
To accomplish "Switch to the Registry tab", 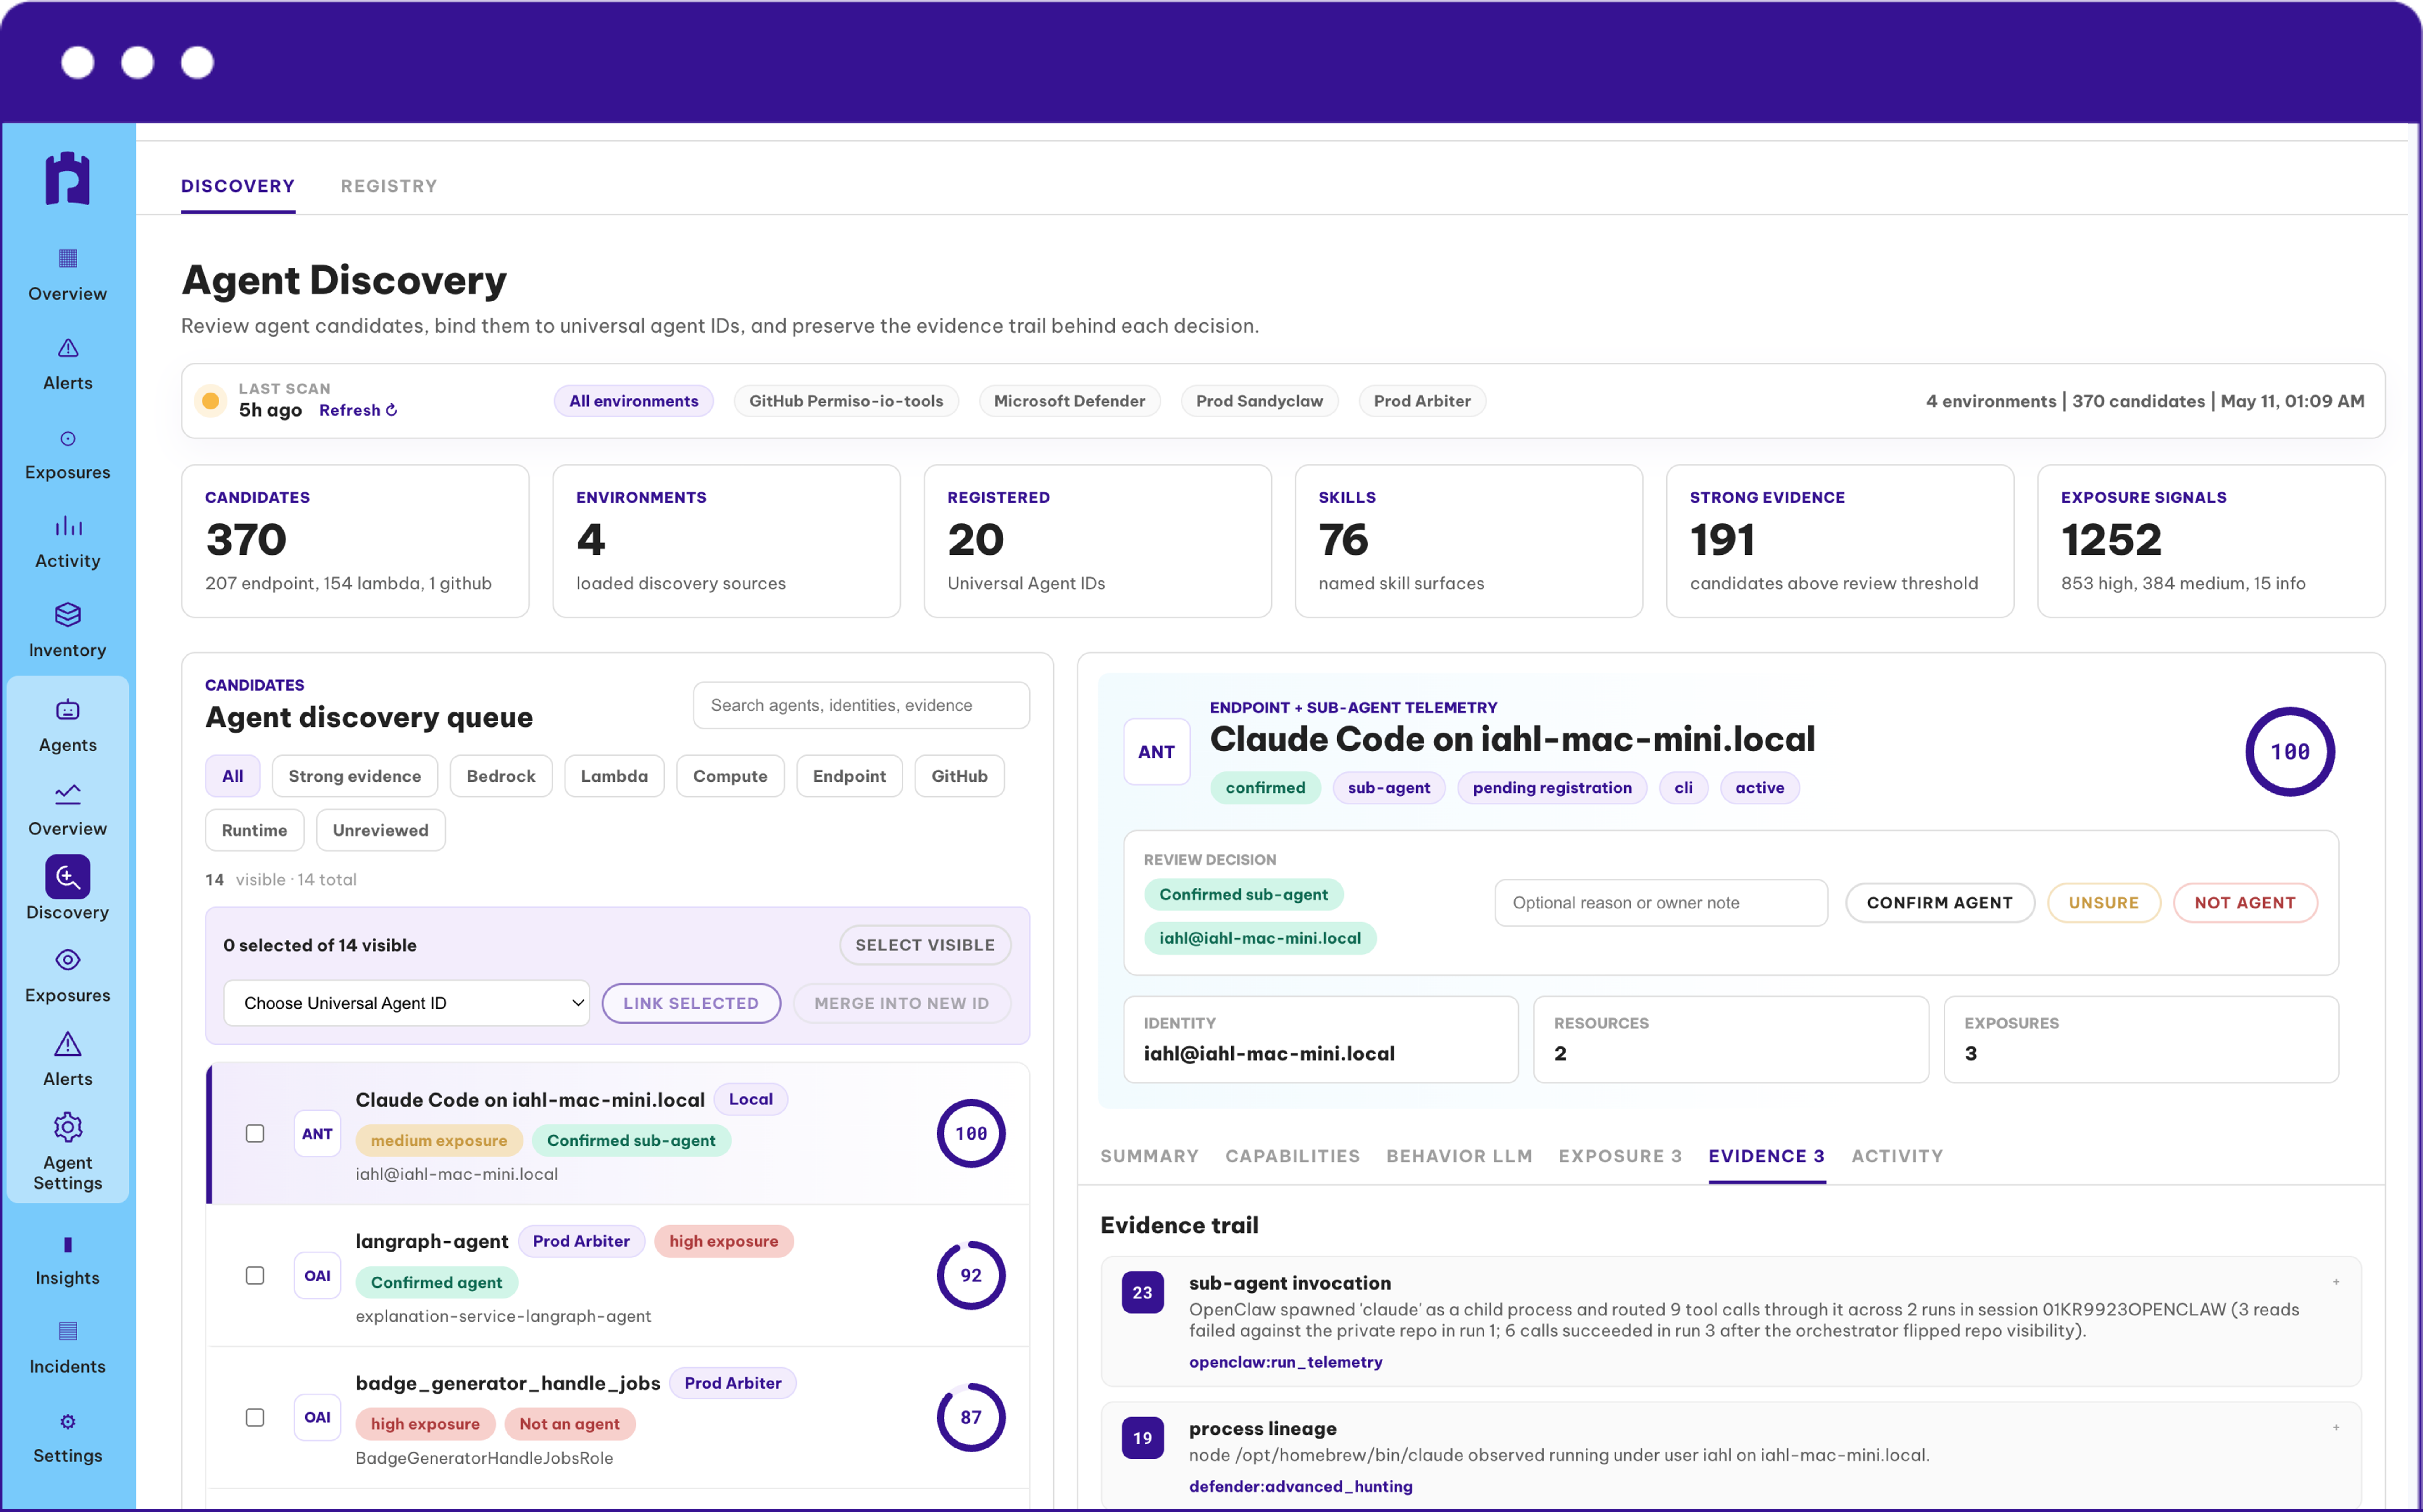I will click(389, 186).
